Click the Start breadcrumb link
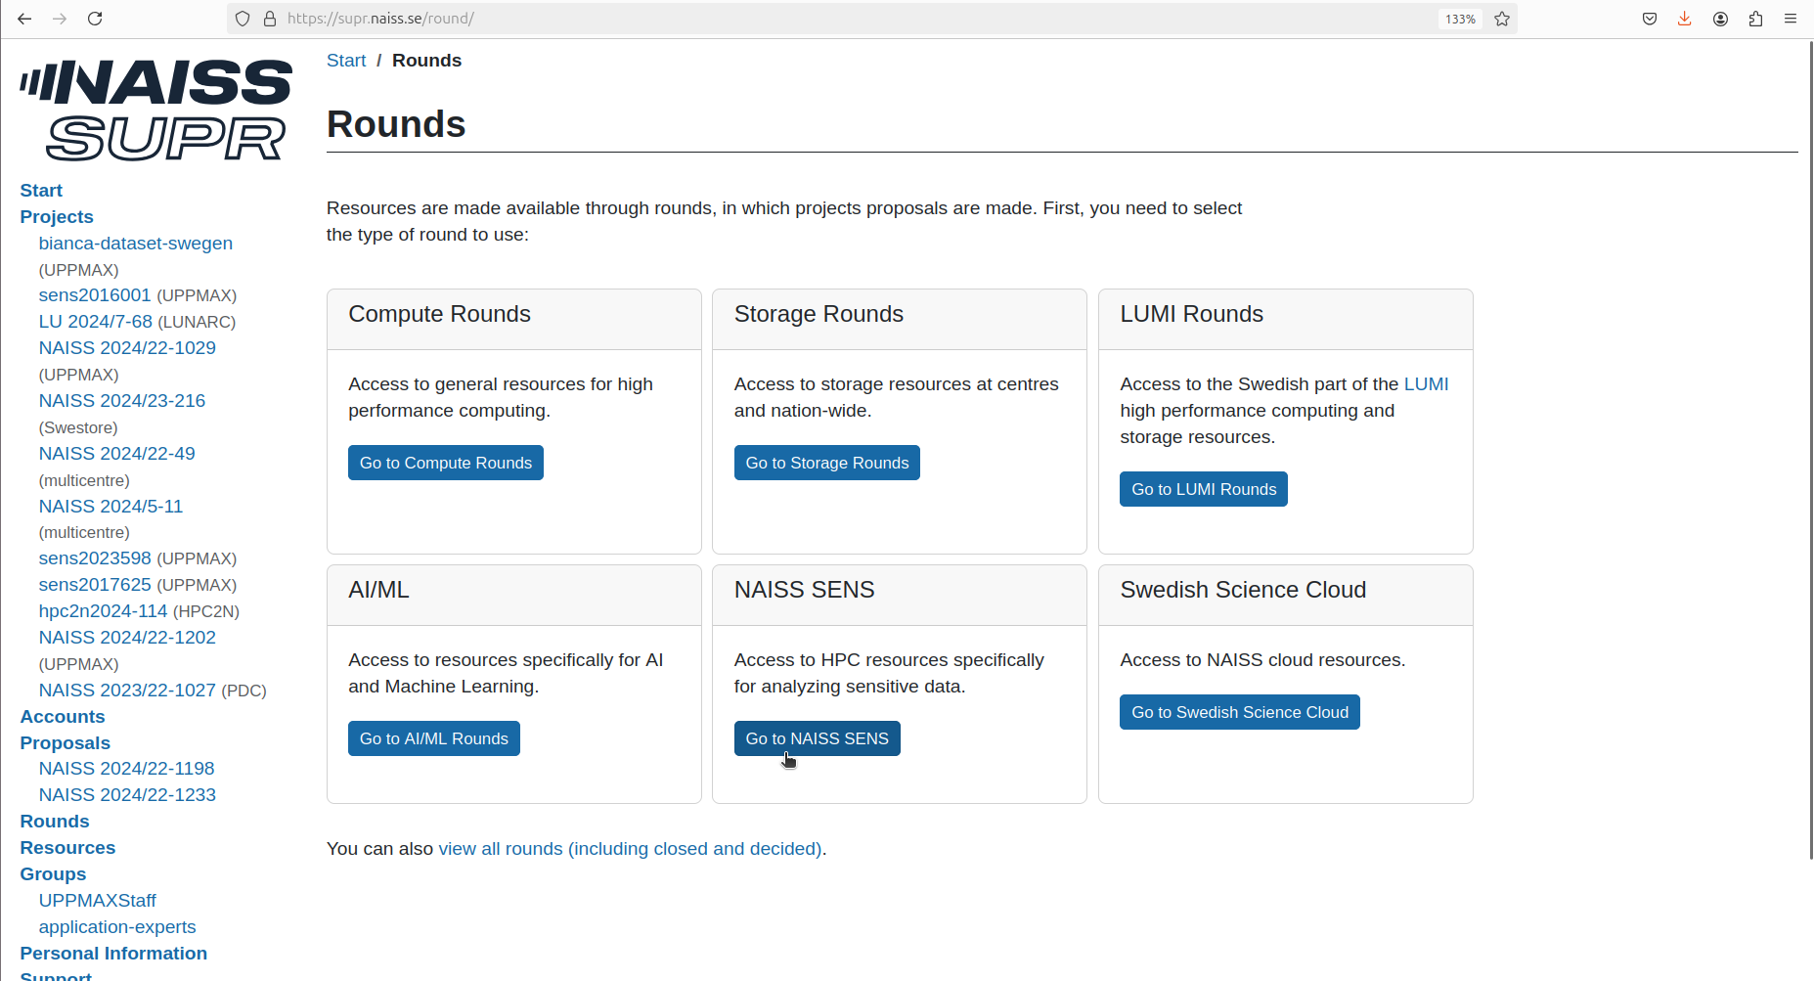The width and height of the screenshot is (1814, 981). (x=345, y=61)
